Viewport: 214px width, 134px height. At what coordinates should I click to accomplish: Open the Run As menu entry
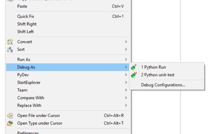click(68, 59)
